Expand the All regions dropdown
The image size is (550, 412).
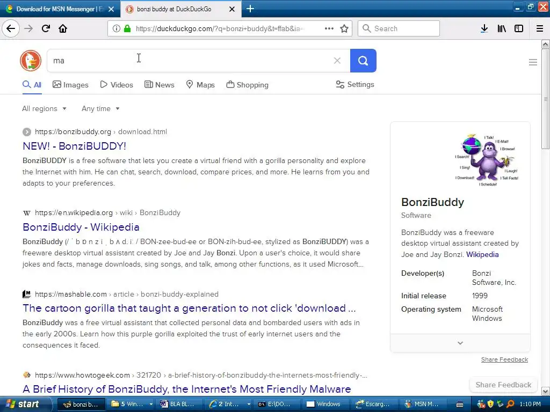44,108
